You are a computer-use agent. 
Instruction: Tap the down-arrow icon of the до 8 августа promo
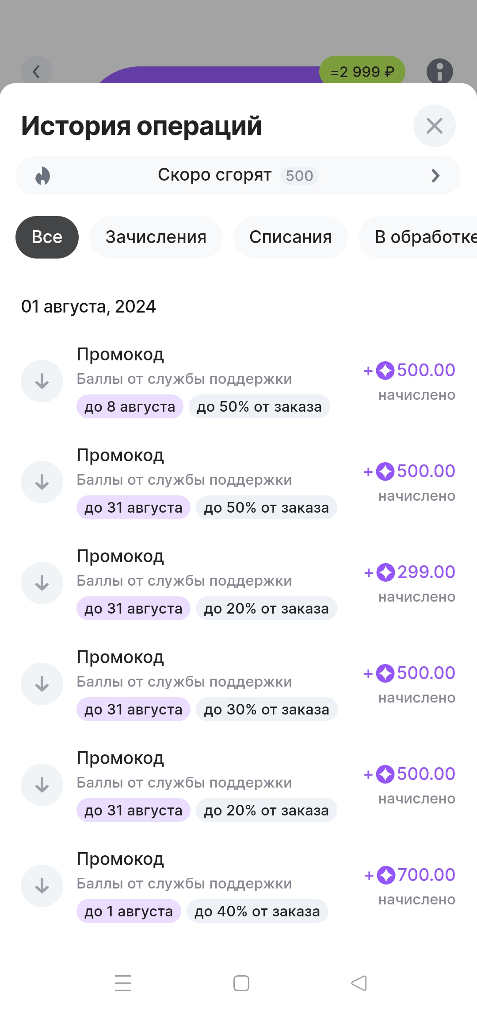click(x=42, y=381)
